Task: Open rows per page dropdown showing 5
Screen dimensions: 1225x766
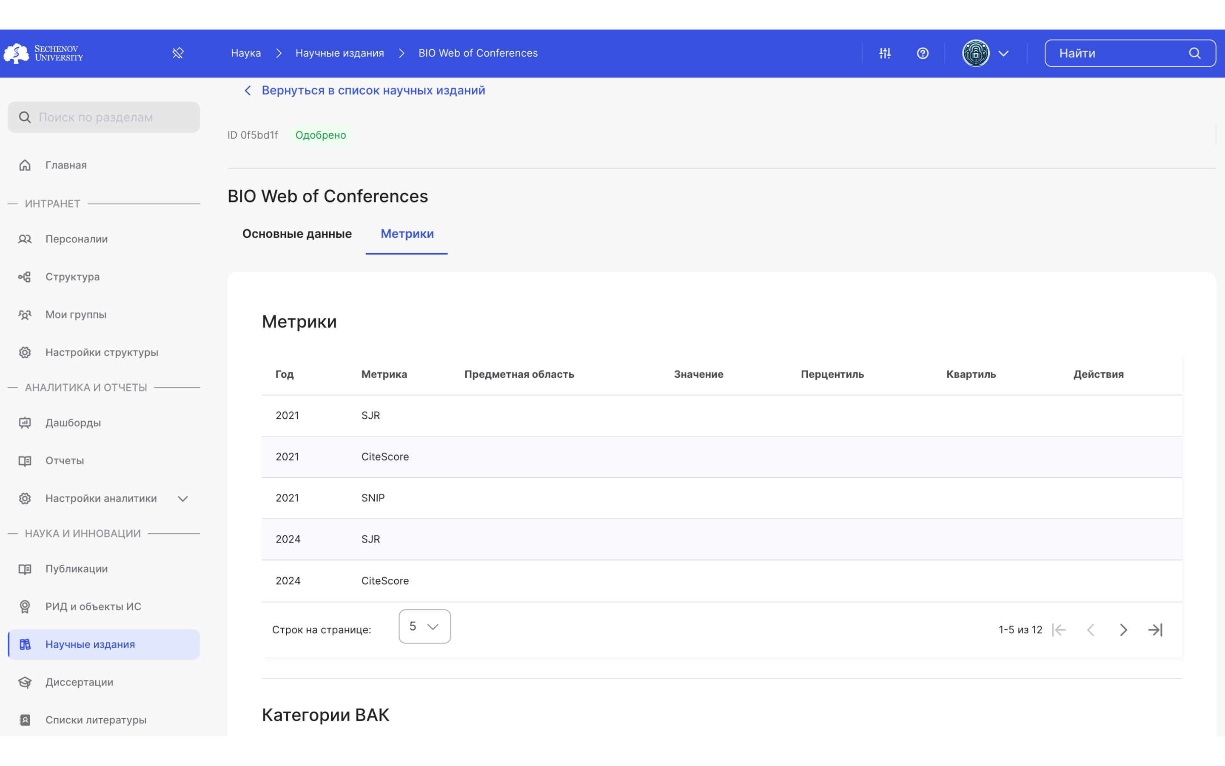Action: (x=424, y=627)
